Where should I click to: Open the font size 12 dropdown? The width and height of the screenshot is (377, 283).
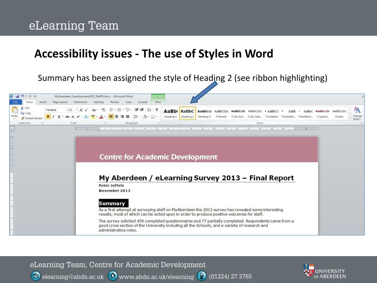tap(77, 110)
